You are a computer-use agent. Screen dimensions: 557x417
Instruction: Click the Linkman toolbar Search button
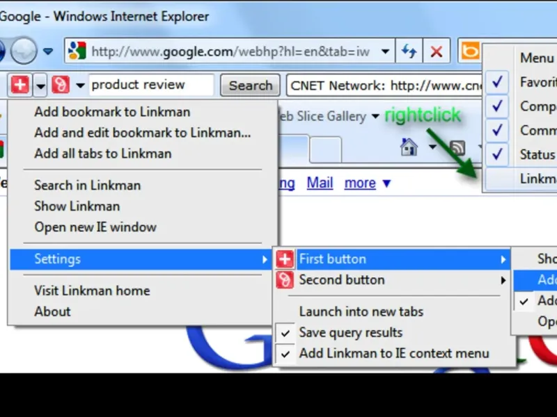coord(251,85)
